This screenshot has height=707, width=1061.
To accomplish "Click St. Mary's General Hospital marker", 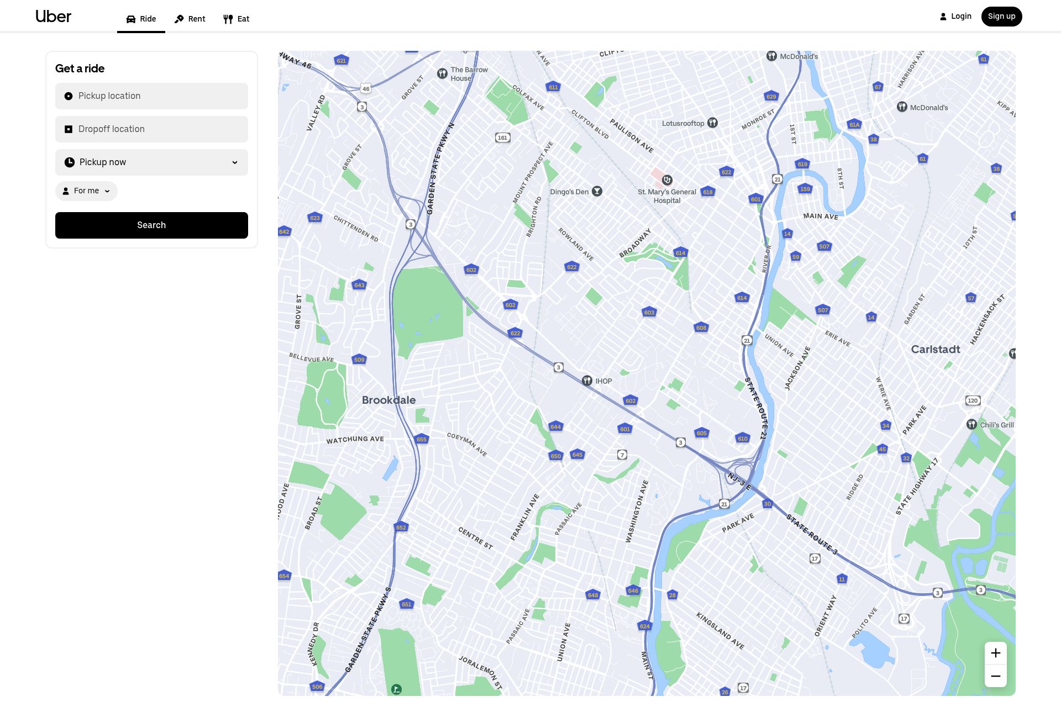I will (x=667, y=180).
